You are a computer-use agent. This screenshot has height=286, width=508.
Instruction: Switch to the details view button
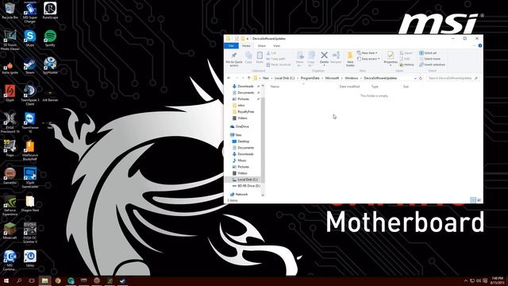coord(473,200)
